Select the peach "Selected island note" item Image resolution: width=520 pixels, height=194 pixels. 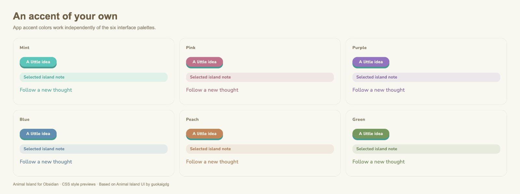point(260,149)
